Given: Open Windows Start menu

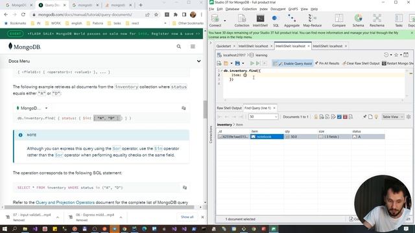Looking at the screenshot, I should point(5,228).
